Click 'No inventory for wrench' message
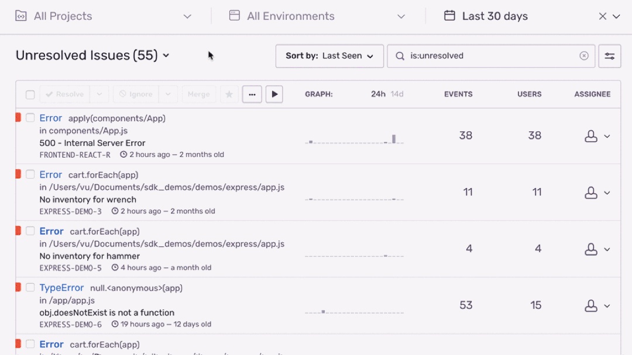The width and height of the screenshot is (632, 355). click(88, 200)
